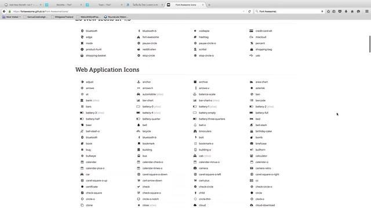Click in the browser search box

click(289, 12)
